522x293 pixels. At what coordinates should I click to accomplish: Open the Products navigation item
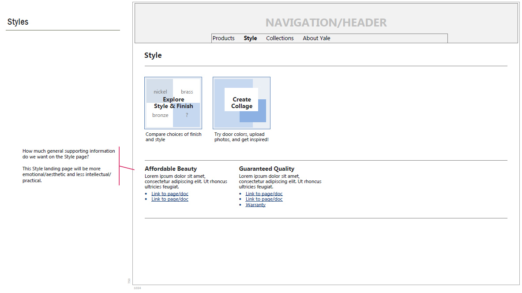[x=223, y=38]
